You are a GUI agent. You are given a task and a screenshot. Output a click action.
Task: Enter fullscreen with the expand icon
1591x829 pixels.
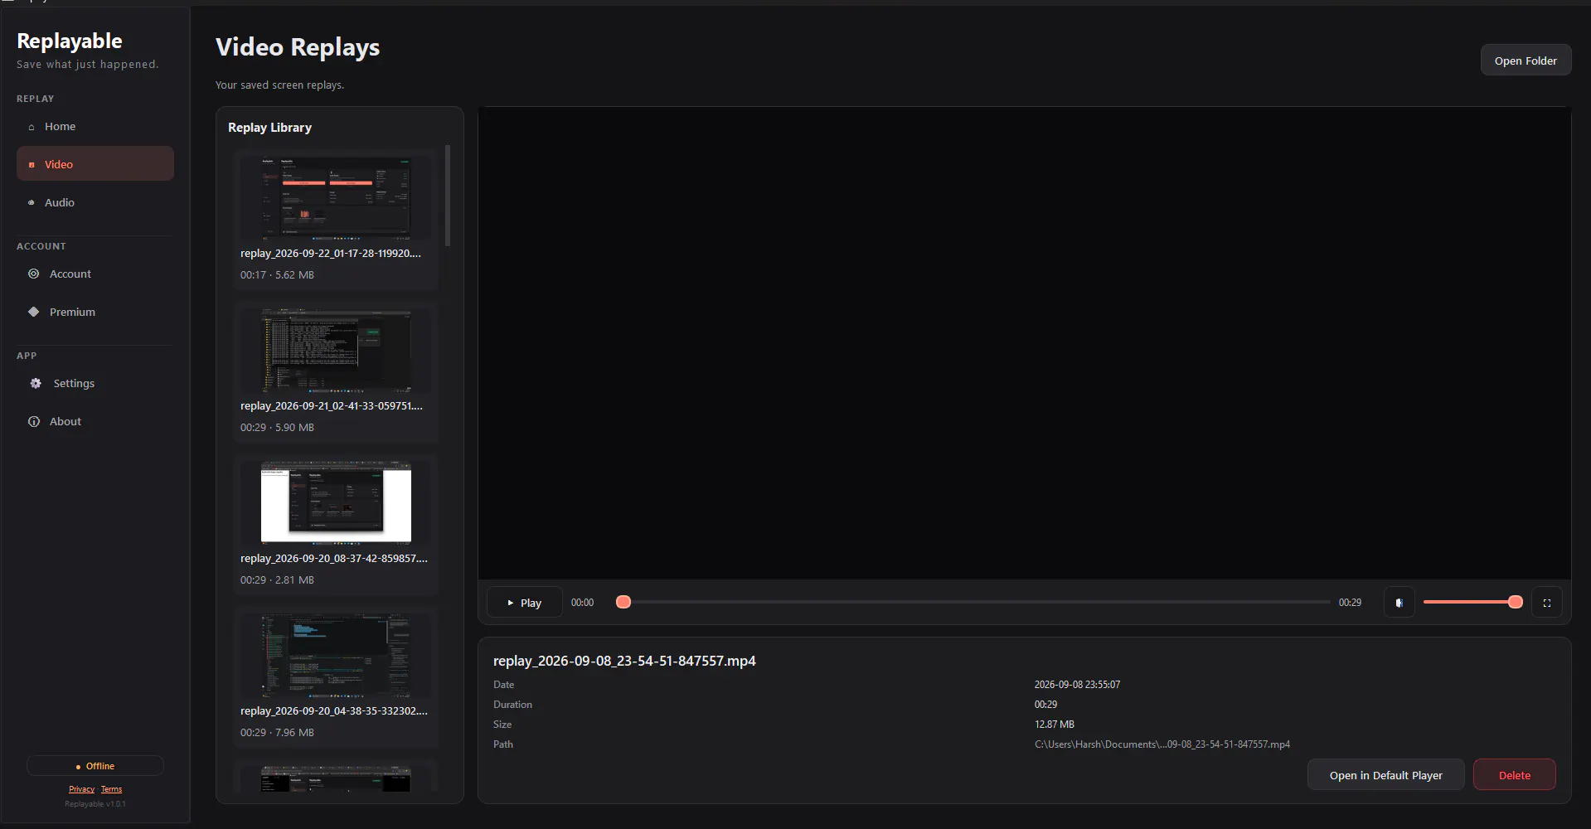click(1546, 603)
